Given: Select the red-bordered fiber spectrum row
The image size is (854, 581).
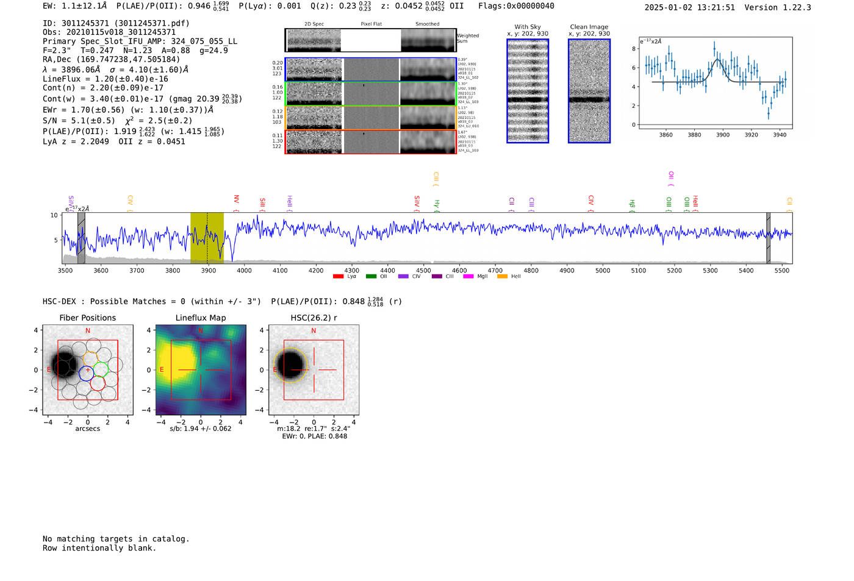Looking at the screenshot, I should click(371, 142).
